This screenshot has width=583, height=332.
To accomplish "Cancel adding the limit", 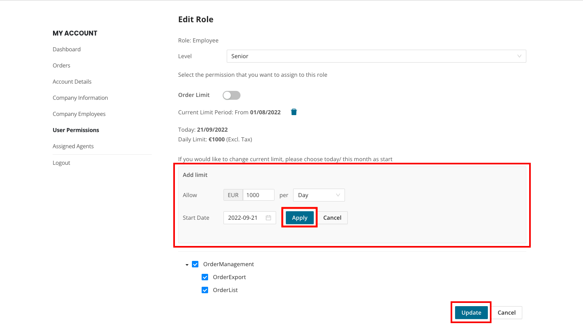I will pyautogui.click(x=332, y=218).
